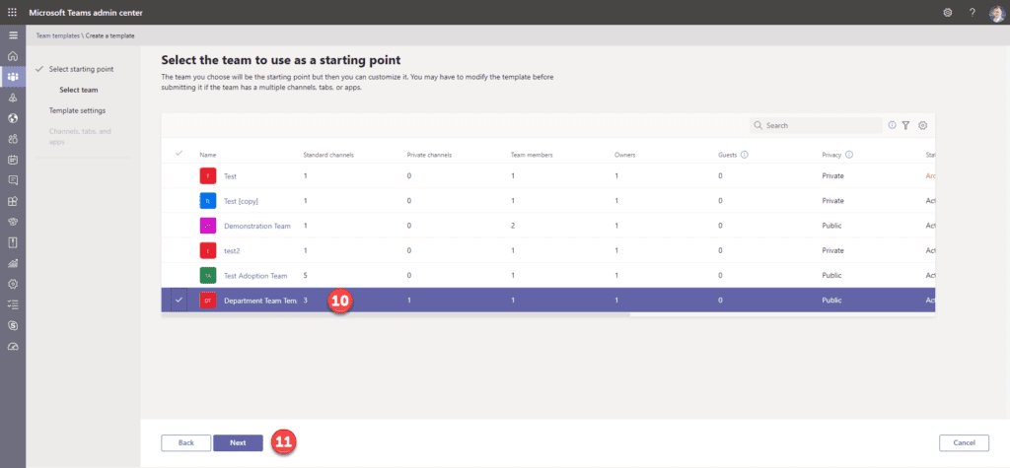The image size is (1010, 468).
Task: Focus the table Search field
Action: (816, 125)
